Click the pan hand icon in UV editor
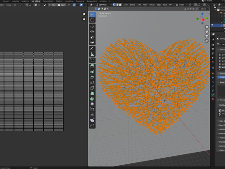225x169 pixels. (84, 19)
